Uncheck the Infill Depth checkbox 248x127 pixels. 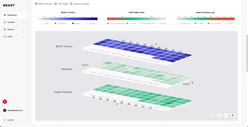pos(56,4)
